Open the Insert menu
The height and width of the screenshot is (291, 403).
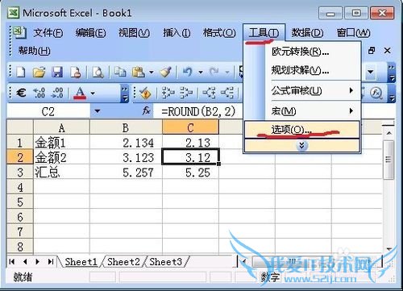point(177,33)
